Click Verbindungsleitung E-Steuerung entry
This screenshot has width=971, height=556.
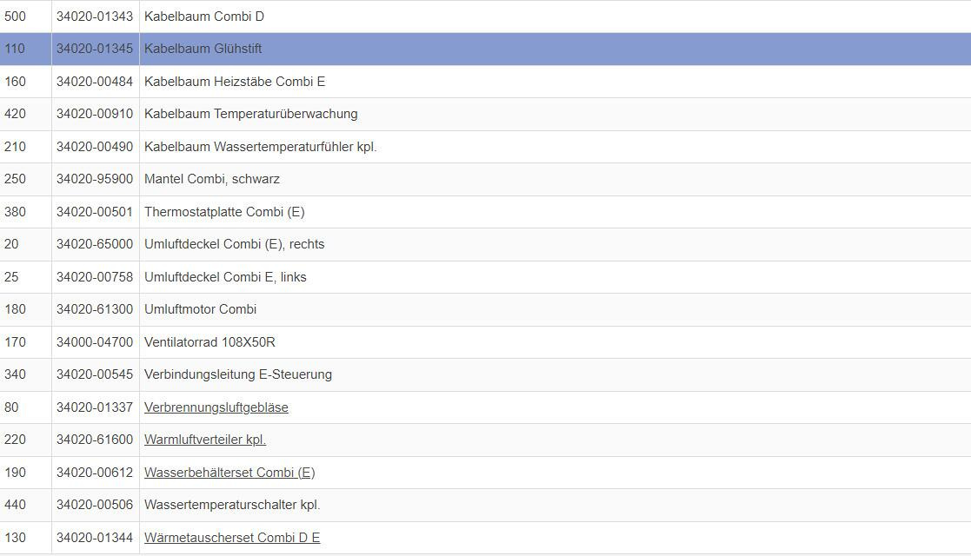point(238,374)
